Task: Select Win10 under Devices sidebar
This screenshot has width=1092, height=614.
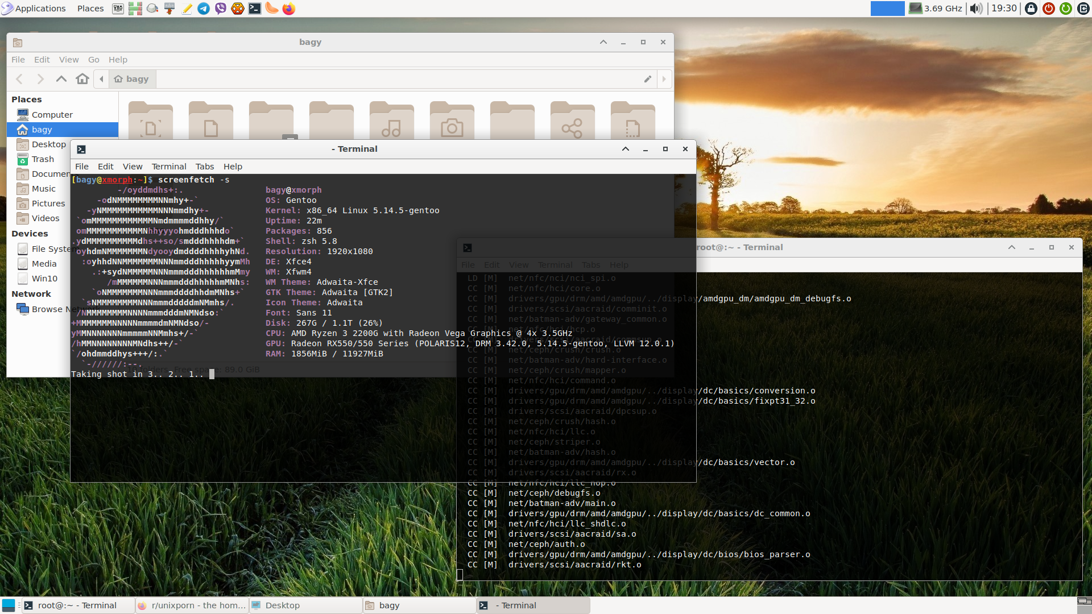Action: [x=45, y=278]
